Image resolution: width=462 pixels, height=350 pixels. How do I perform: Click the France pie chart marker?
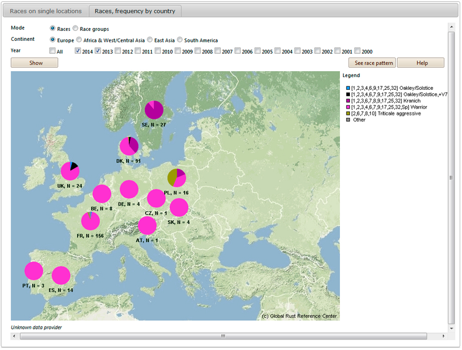[x=91, y=221]
